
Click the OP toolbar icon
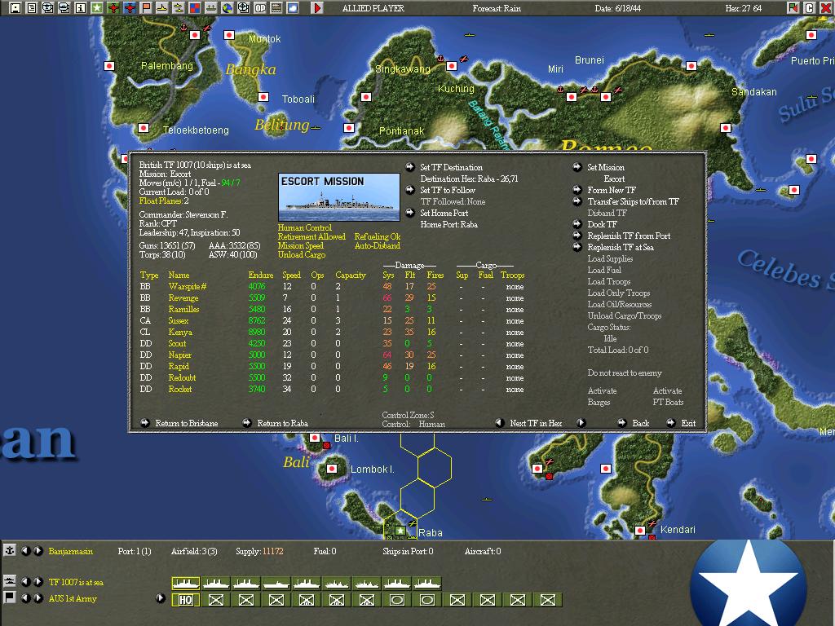(260, 8)
